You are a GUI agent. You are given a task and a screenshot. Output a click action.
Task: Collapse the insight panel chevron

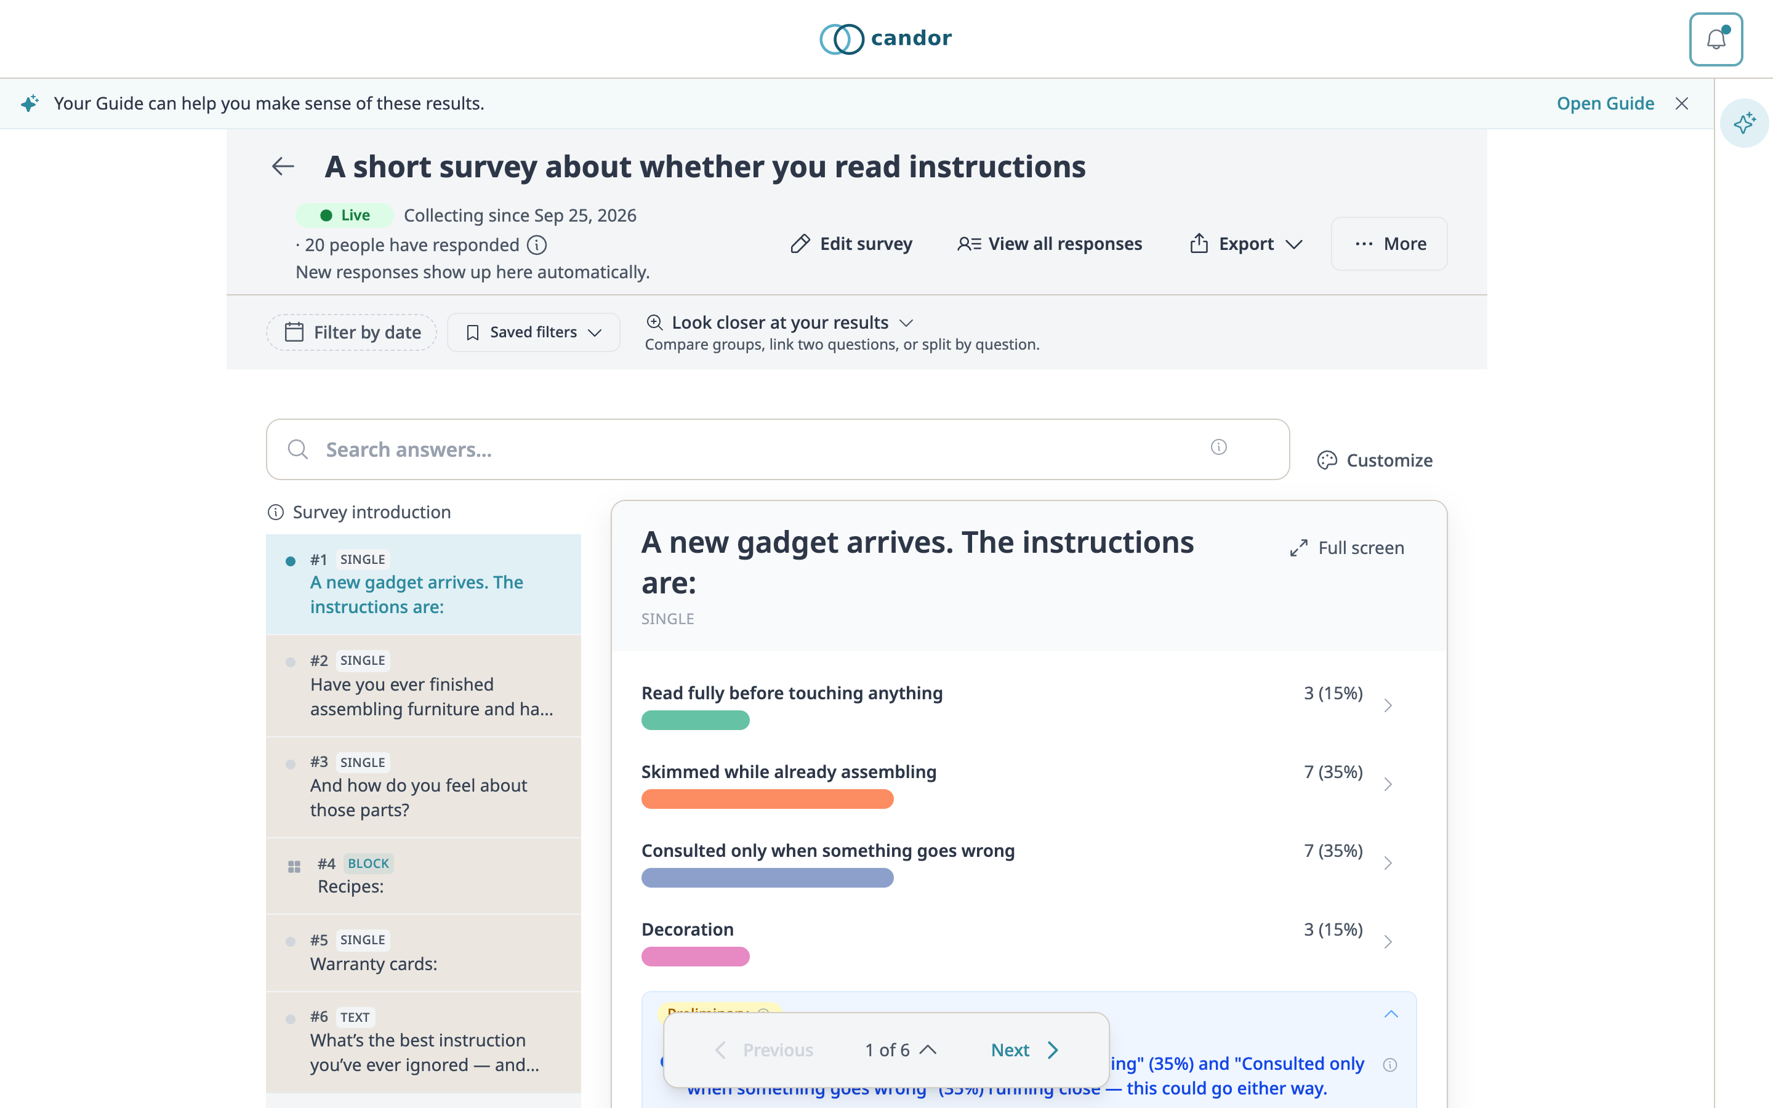pos(1391,1014)
